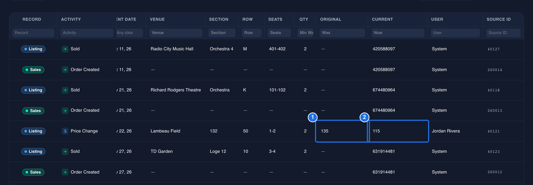This screenshot has width=533, height=185.
Task: Focus the Now price filter field
Action: tap(398, 33)
